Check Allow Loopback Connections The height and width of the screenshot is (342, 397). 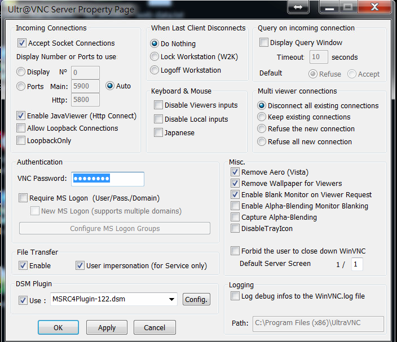21,128
